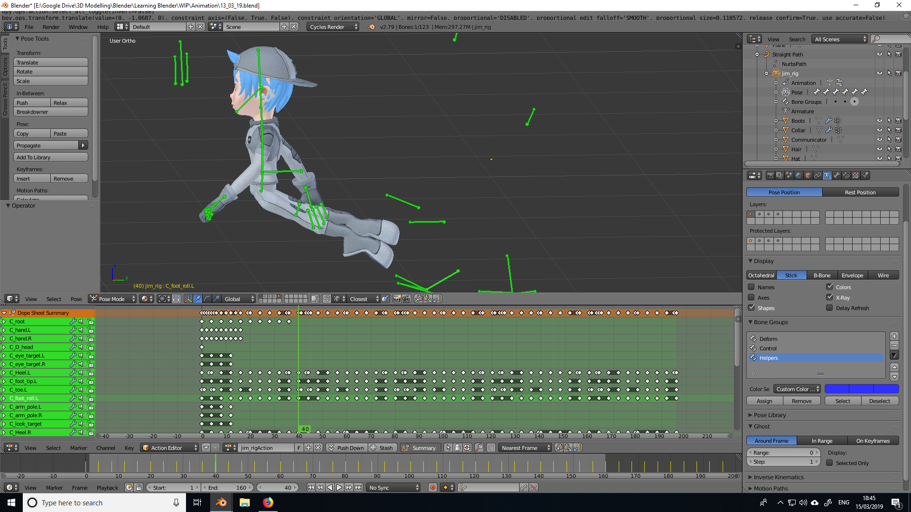Open the Scene properties tab icon
The image size is (911, 512).
(x=789, y=175)
